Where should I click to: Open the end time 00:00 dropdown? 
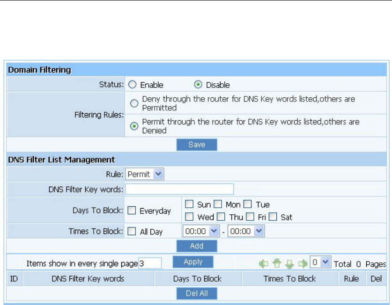(246, 231)
